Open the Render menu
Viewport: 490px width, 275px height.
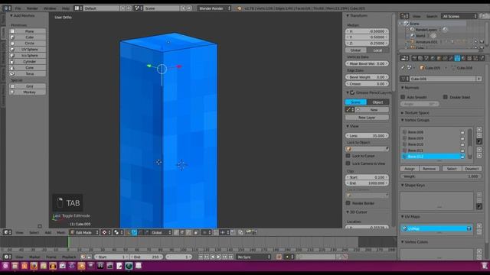click(32, 8)
